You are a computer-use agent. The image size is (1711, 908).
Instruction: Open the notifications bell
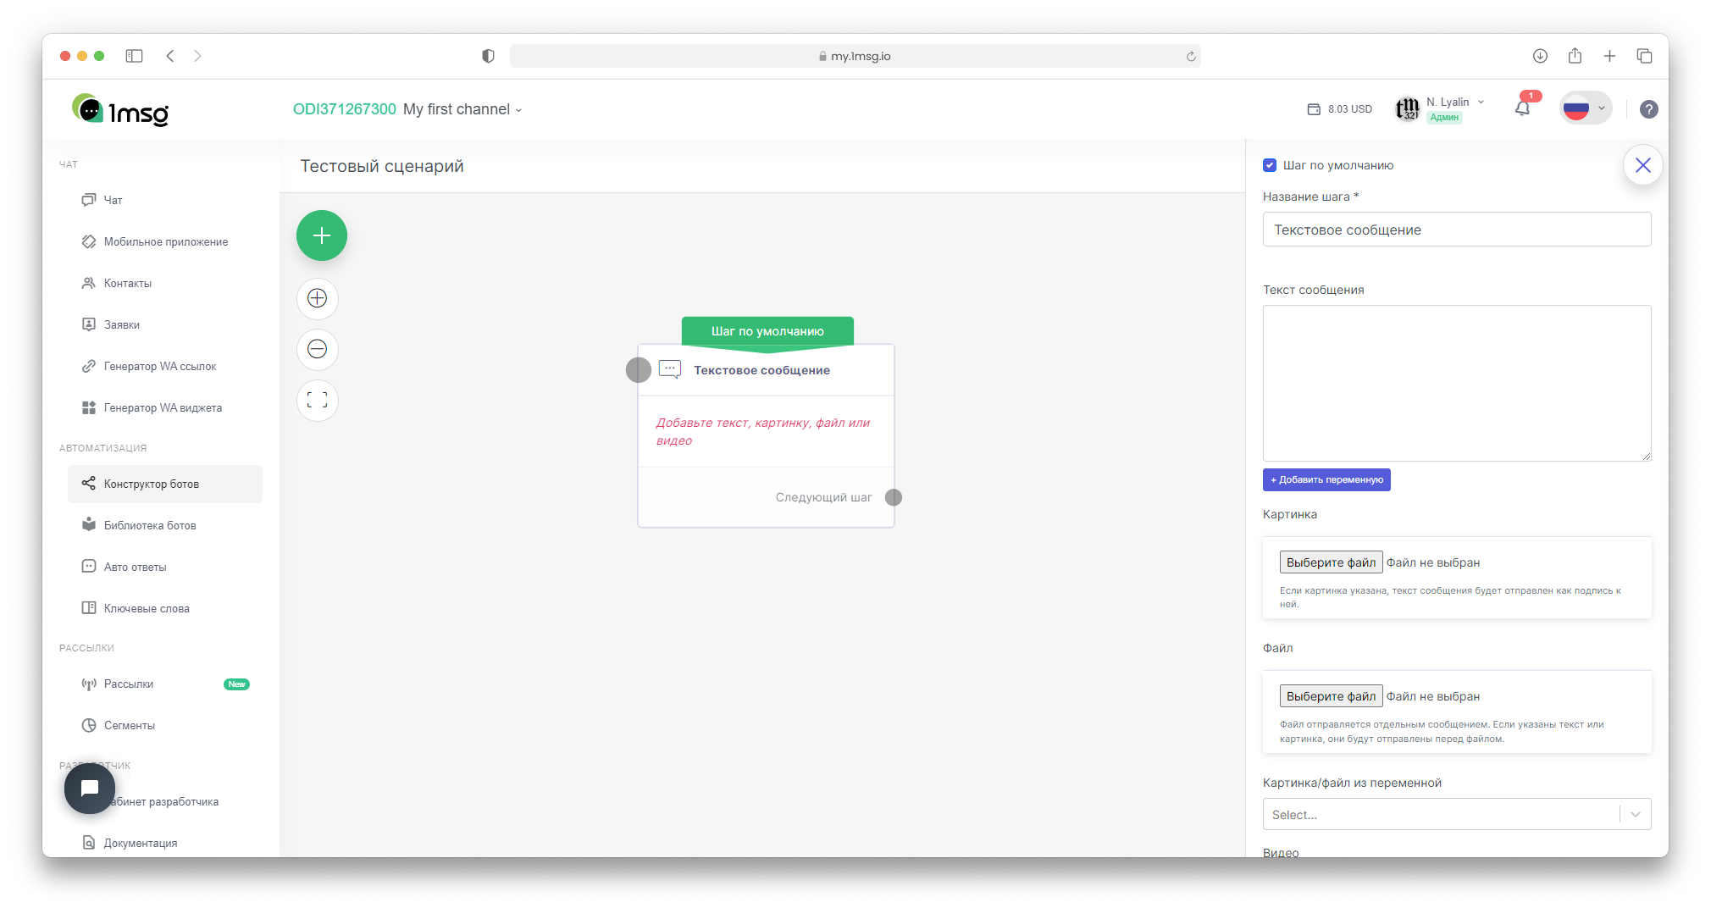pos(1522,108)
